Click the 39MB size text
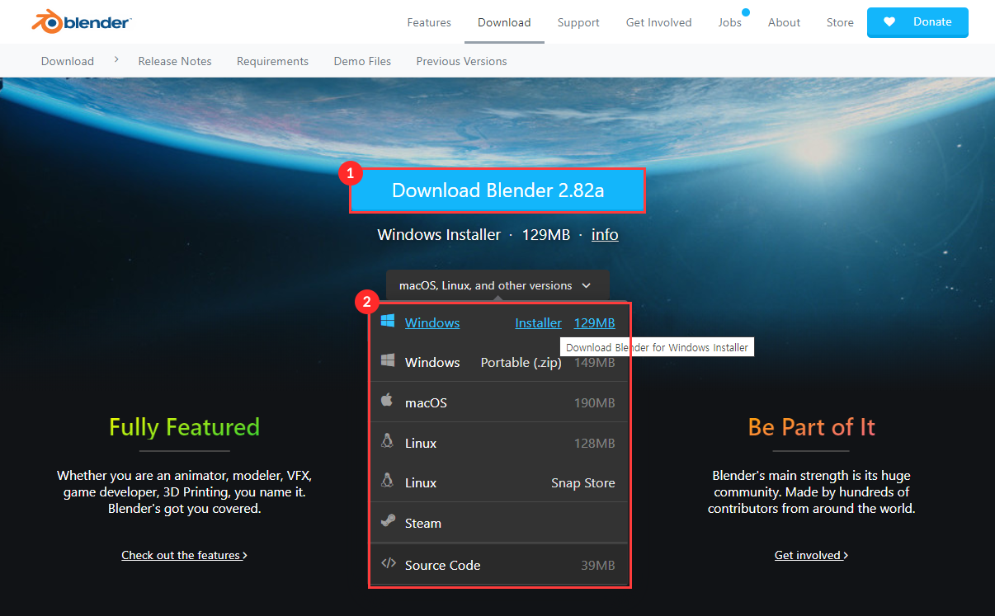 (598, 565)
